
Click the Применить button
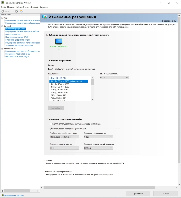[x=138, y=193]
